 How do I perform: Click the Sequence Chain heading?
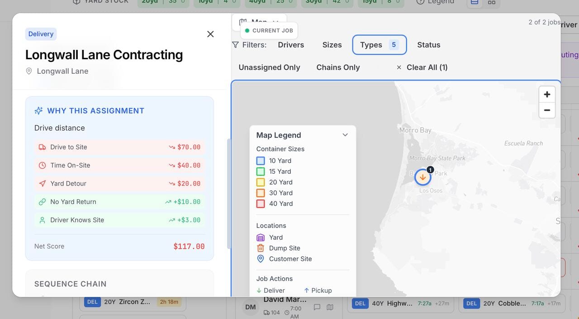[x=71, y=284]
